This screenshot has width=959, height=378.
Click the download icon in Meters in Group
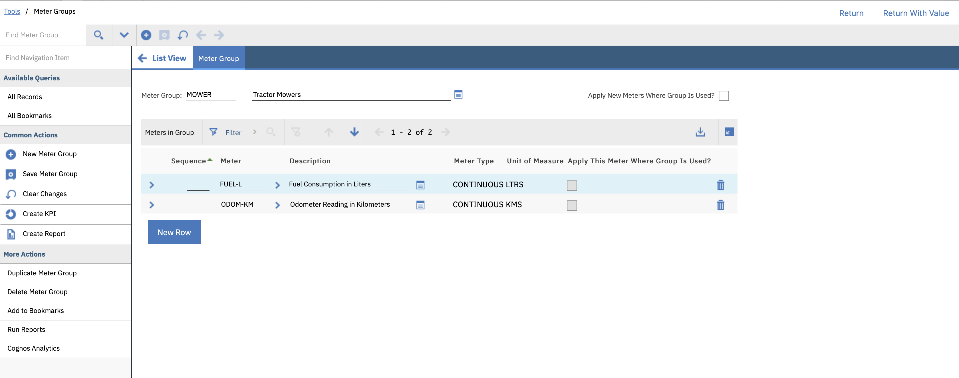point(700,132)
